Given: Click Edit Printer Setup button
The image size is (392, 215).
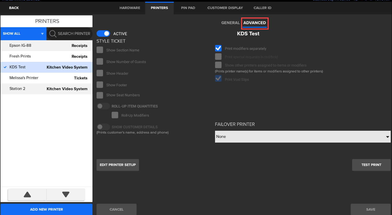Looking at the screenshot, I should click(x=118, y=165).
